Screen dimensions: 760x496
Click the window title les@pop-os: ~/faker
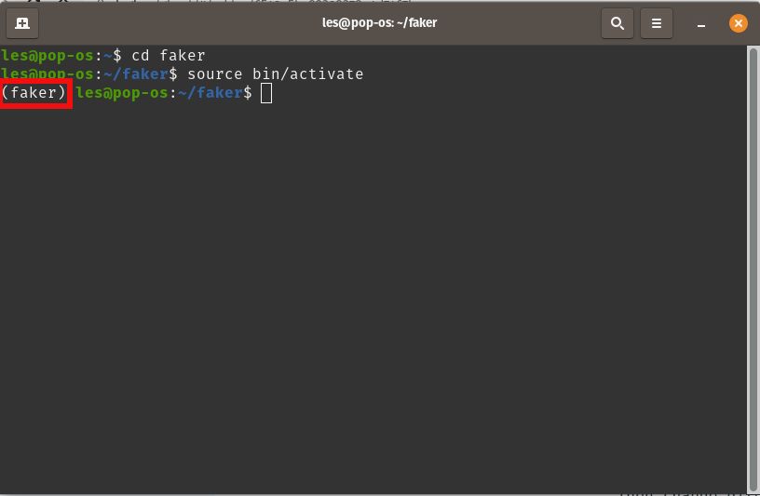point(379,23)
